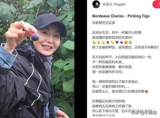Click the pear emoji
Image resolution: width=160 pixels, height=118 pixels.
pyautogui.click(x=103, y=42)
